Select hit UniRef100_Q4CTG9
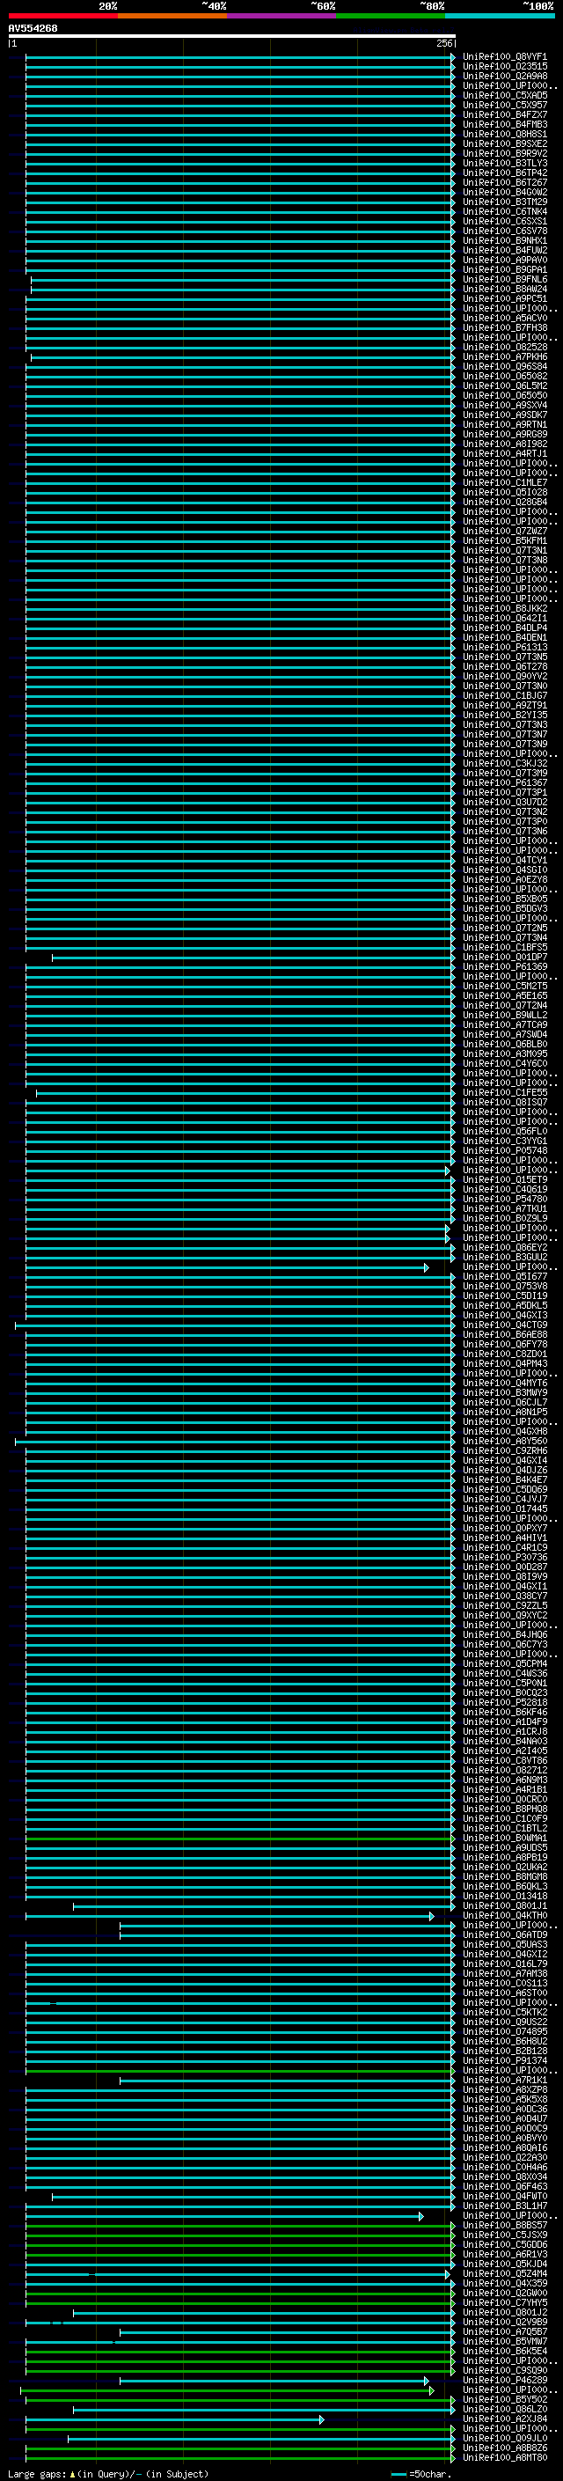Image resolution: width=563 pixels, height=2481 pixels. (504, 1325)
